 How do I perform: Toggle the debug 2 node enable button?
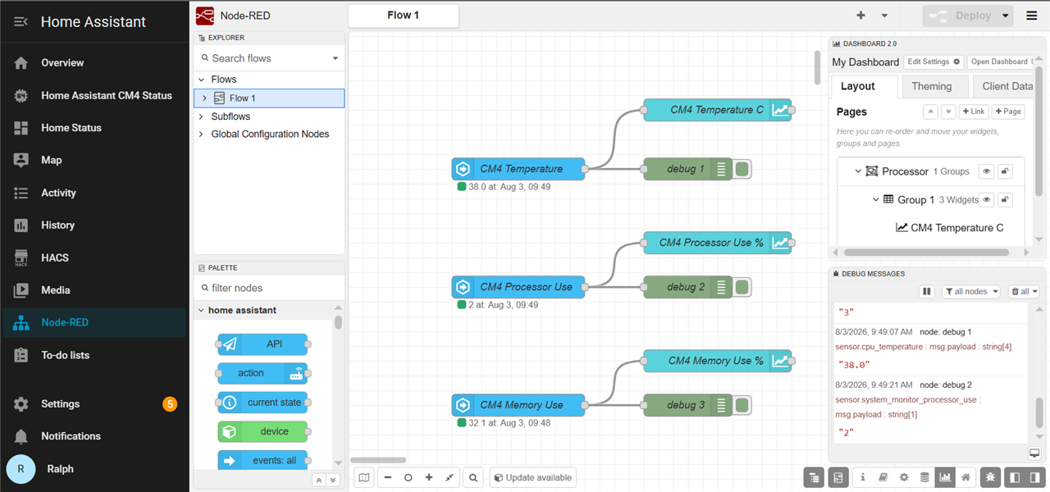[x=742, y=287]
